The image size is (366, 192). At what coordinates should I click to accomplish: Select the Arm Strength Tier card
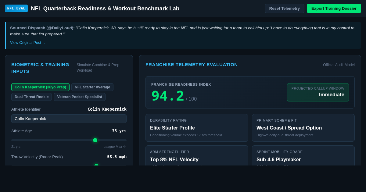[x=197, y=156]
